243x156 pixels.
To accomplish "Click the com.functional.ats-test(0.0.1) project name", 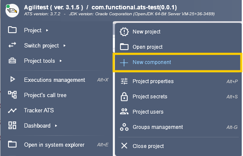I will [x=134, y=7].
